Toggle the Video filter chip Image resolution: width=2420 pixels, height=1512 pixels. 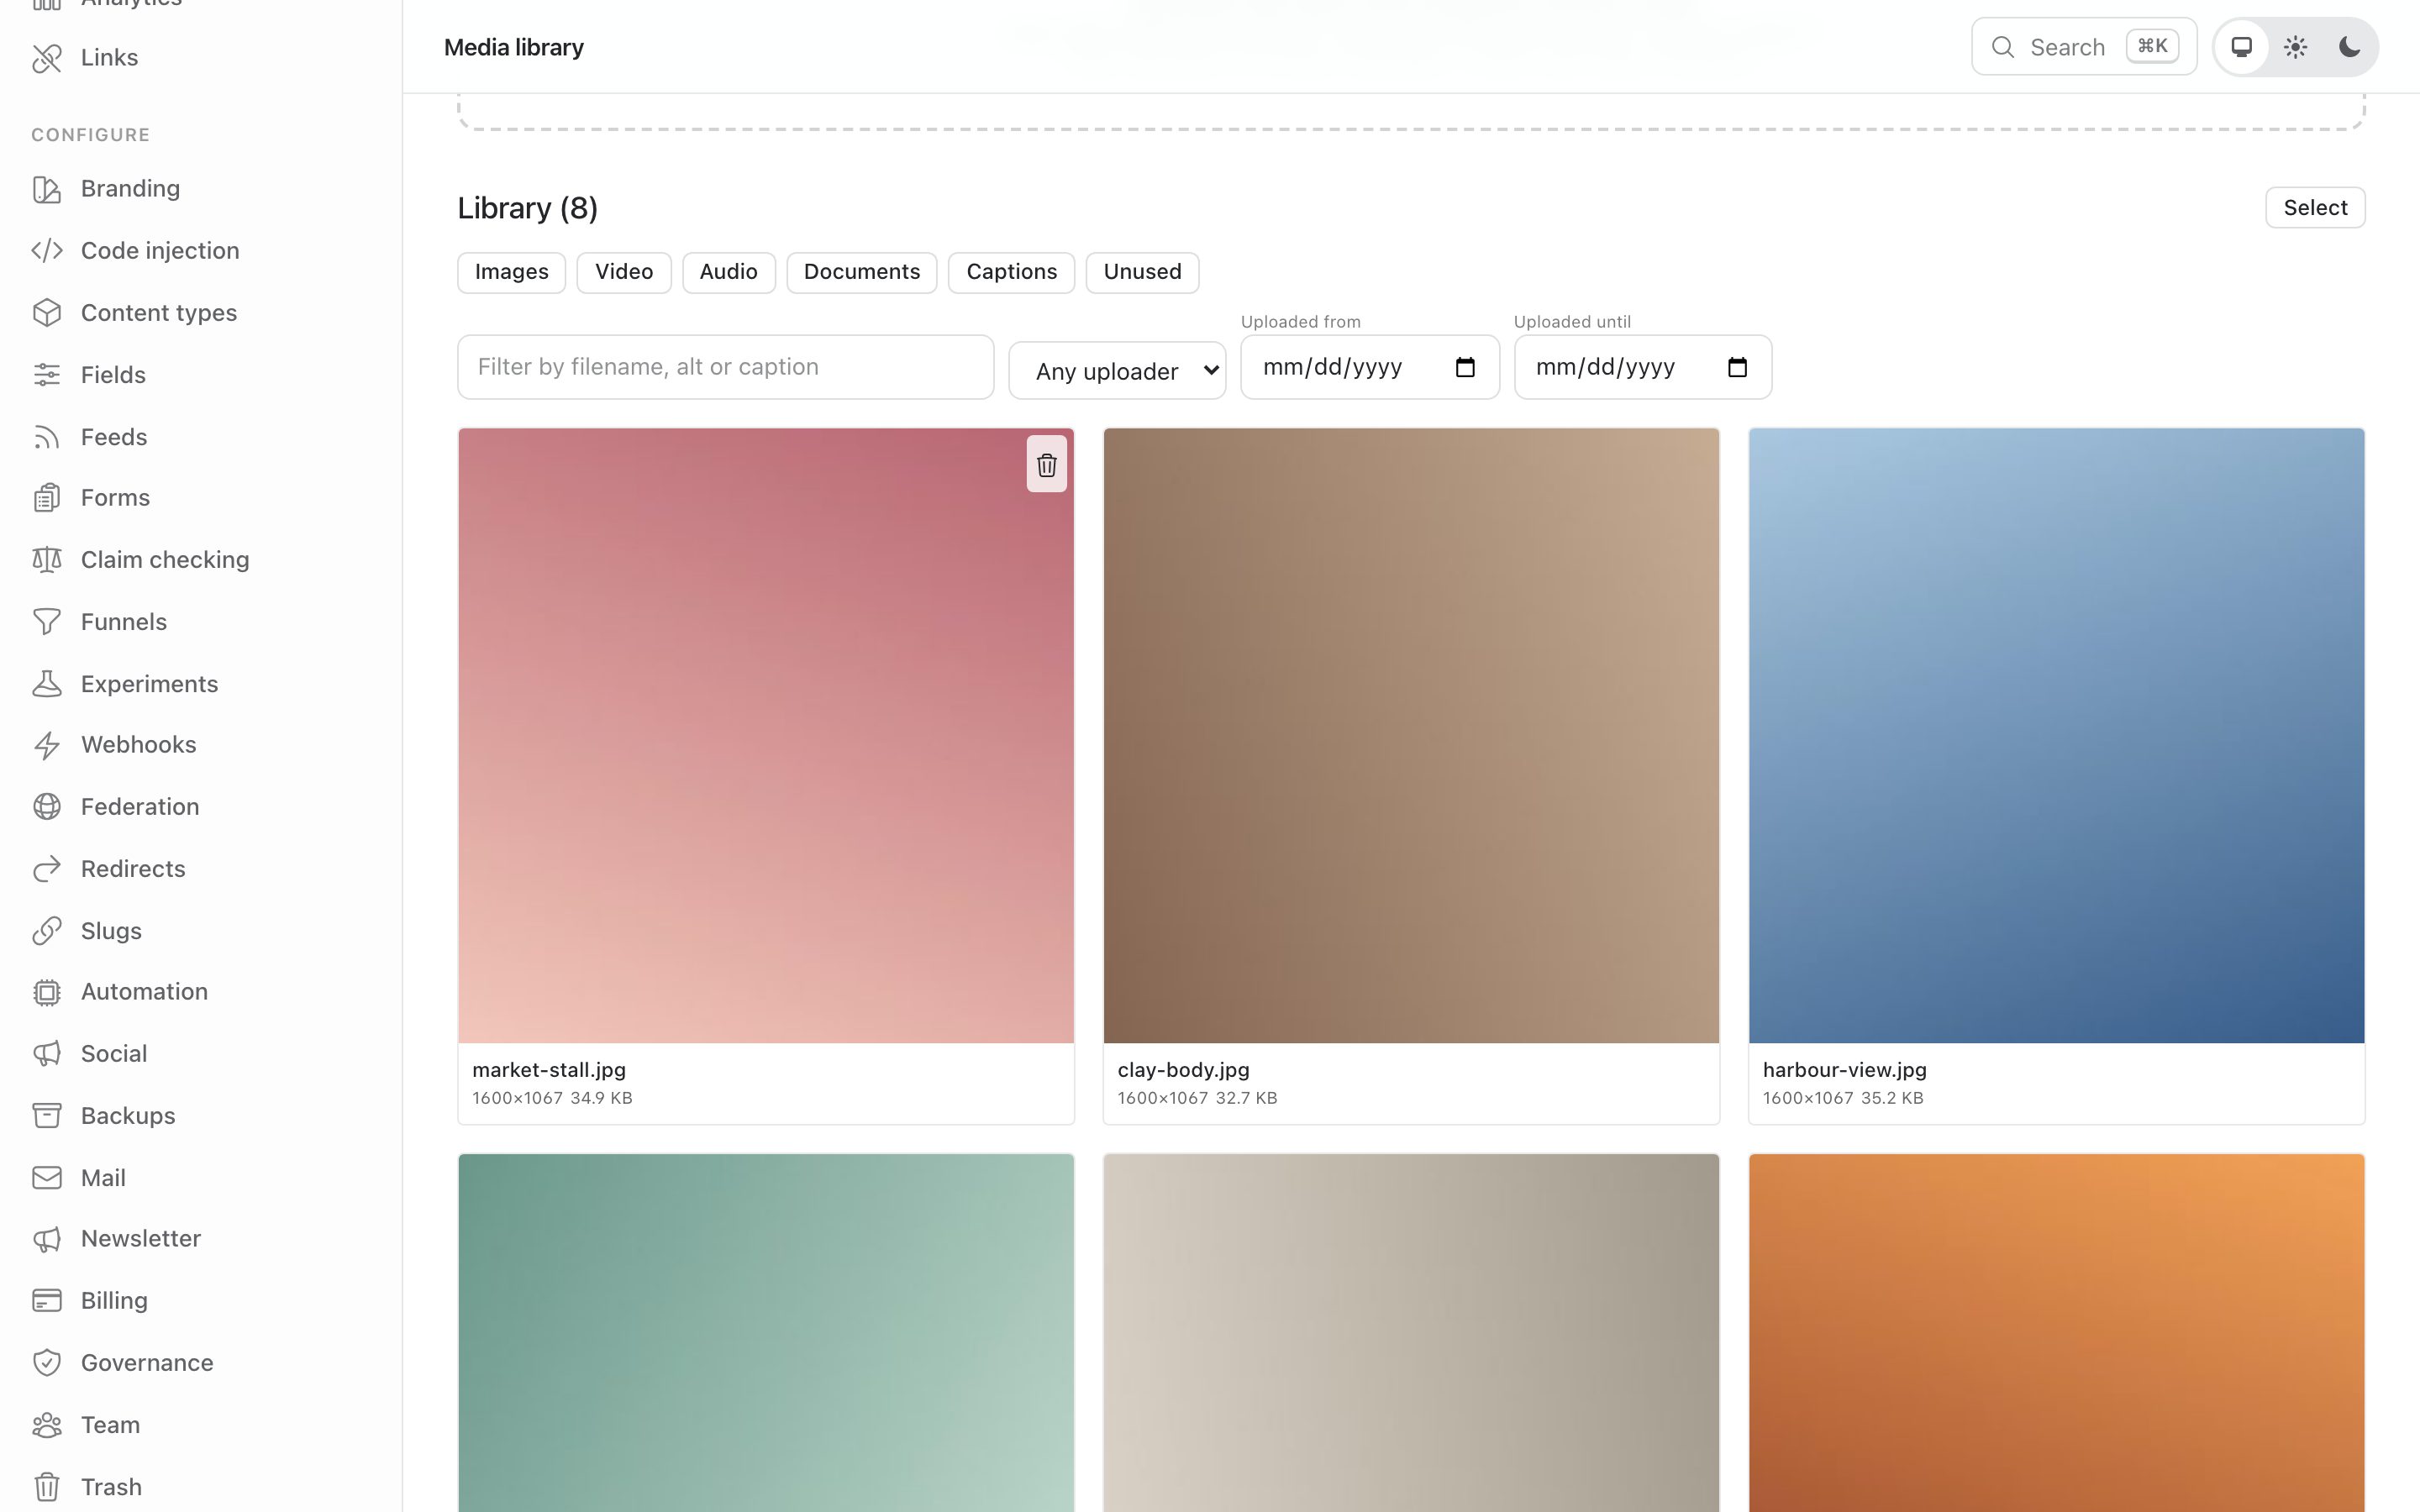624,272
